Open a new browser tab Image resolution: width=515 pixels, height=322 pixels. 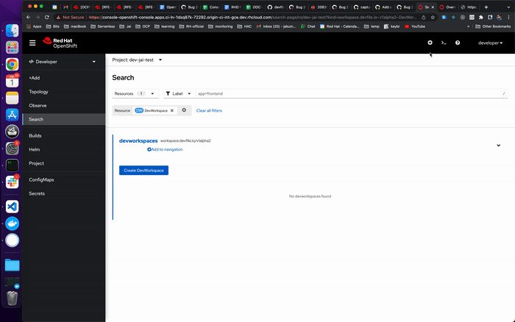point(486,7)
